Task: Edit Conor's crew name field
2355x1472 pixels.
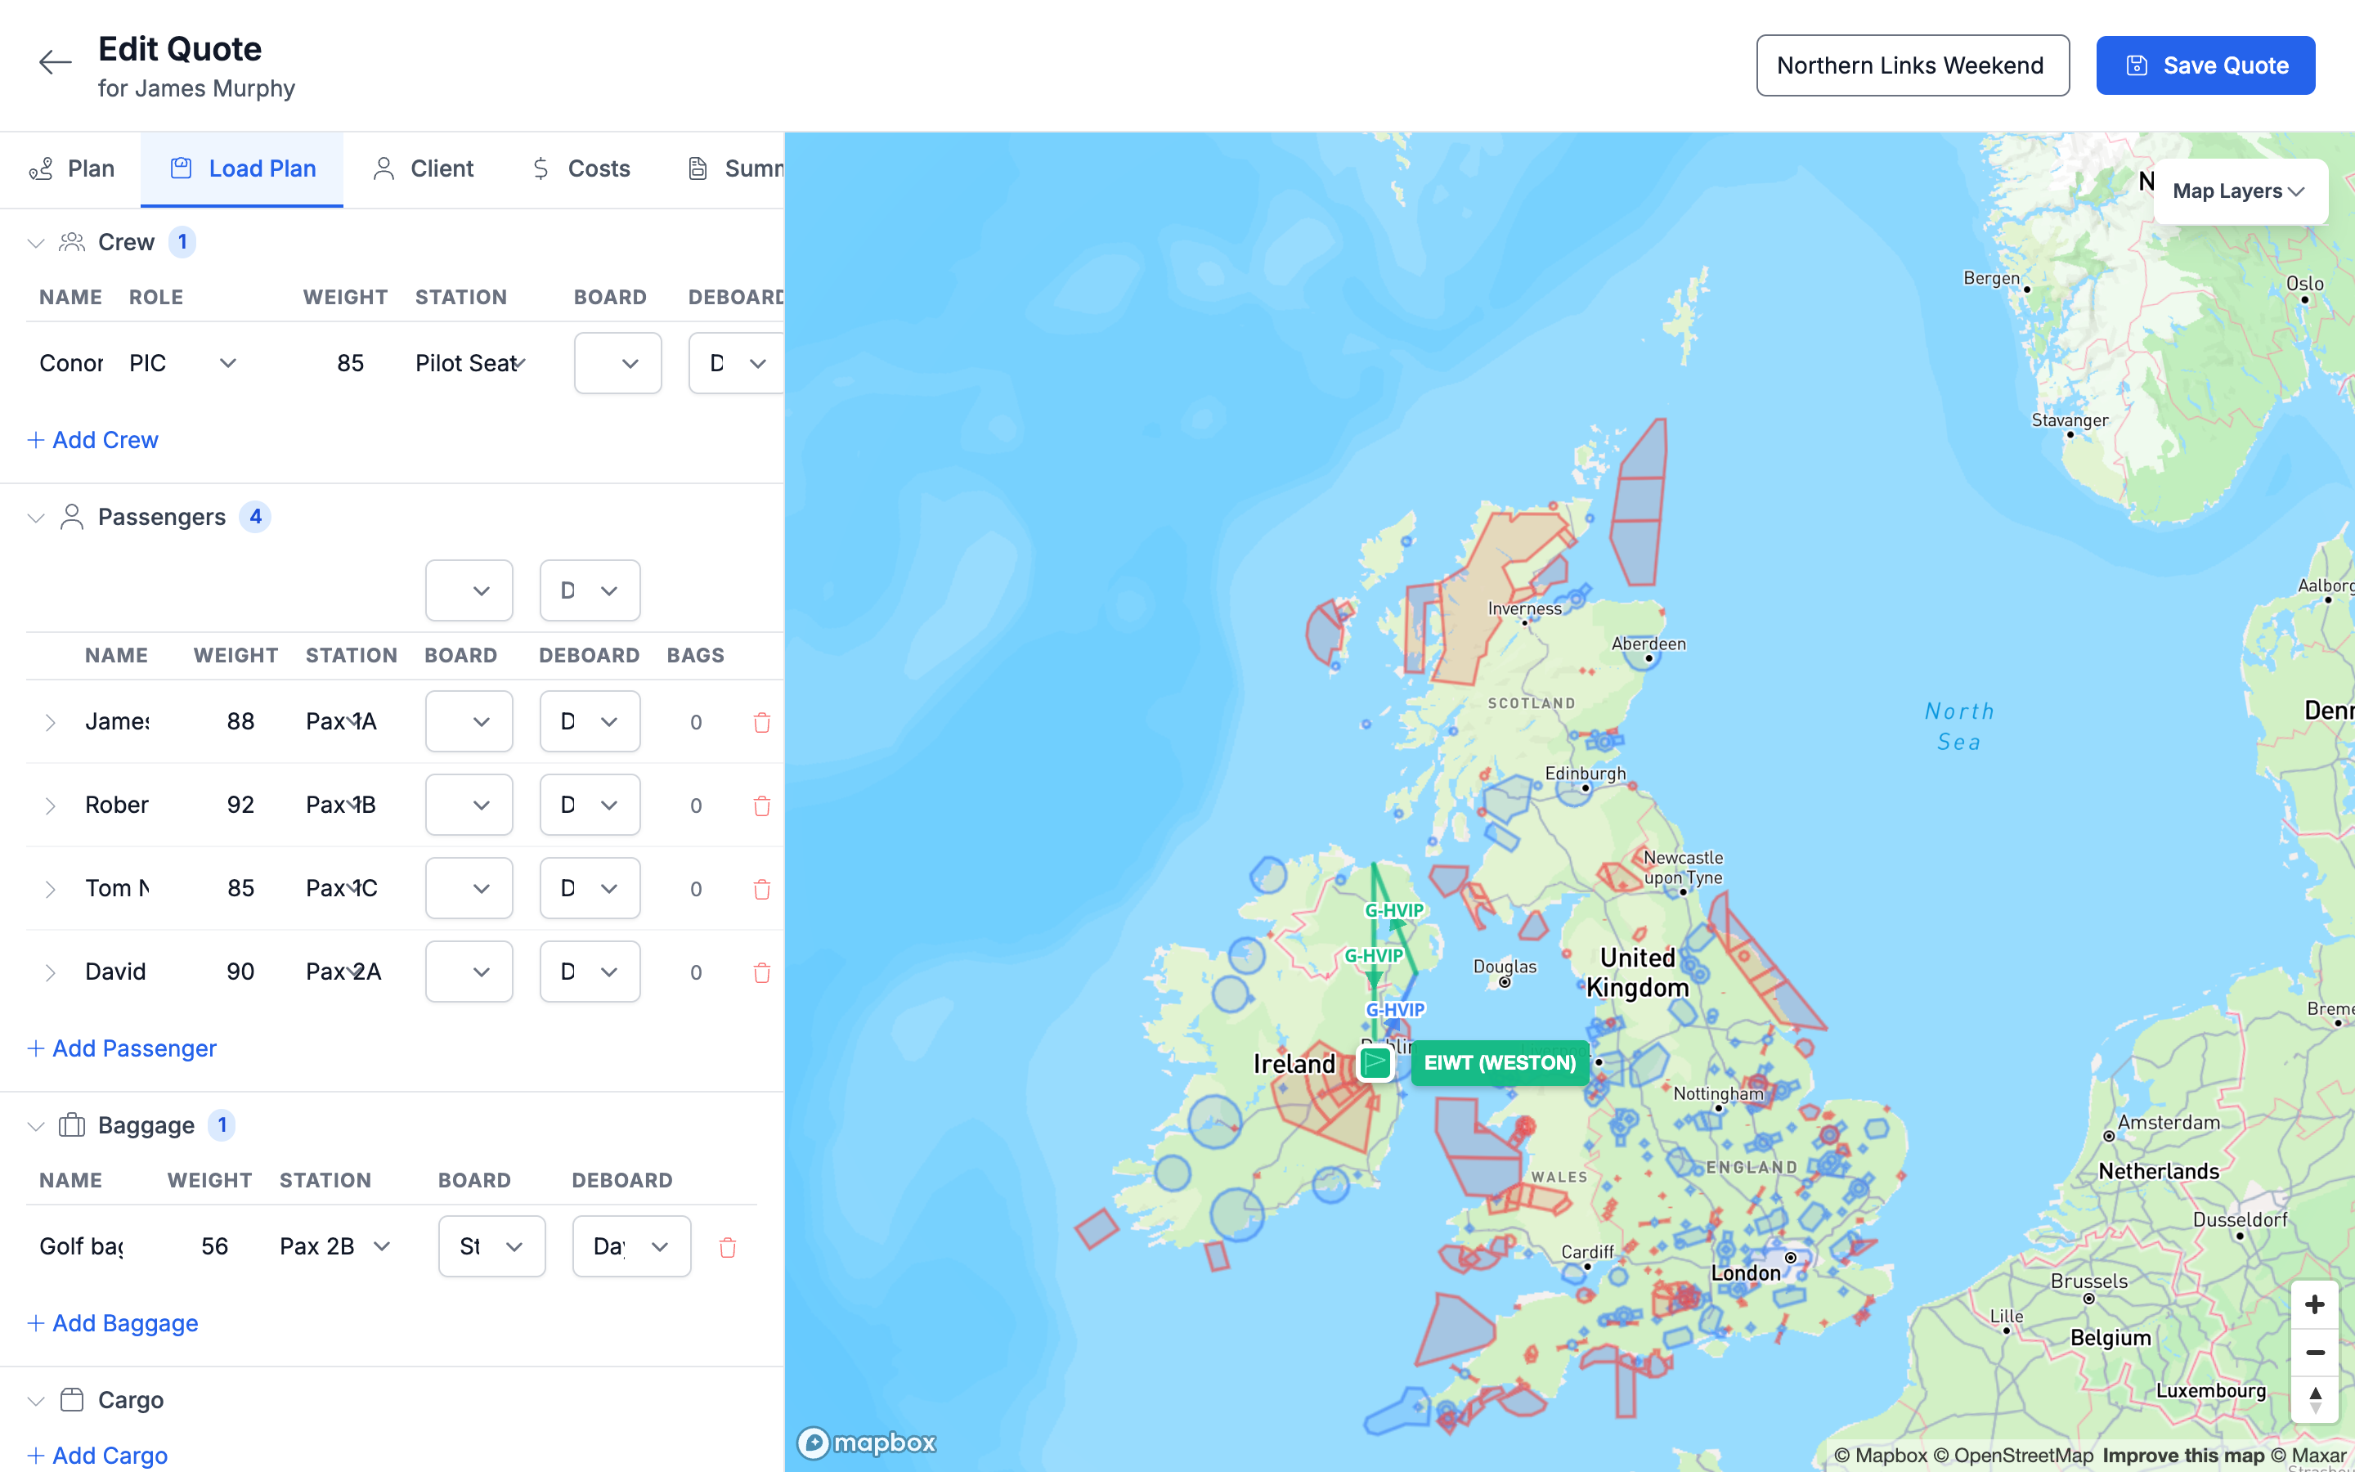Action: click(71, 363)
